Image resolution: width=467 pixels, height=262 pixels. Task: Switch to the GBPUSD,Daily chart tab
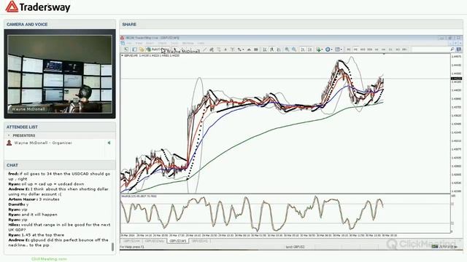click(155, 241)
